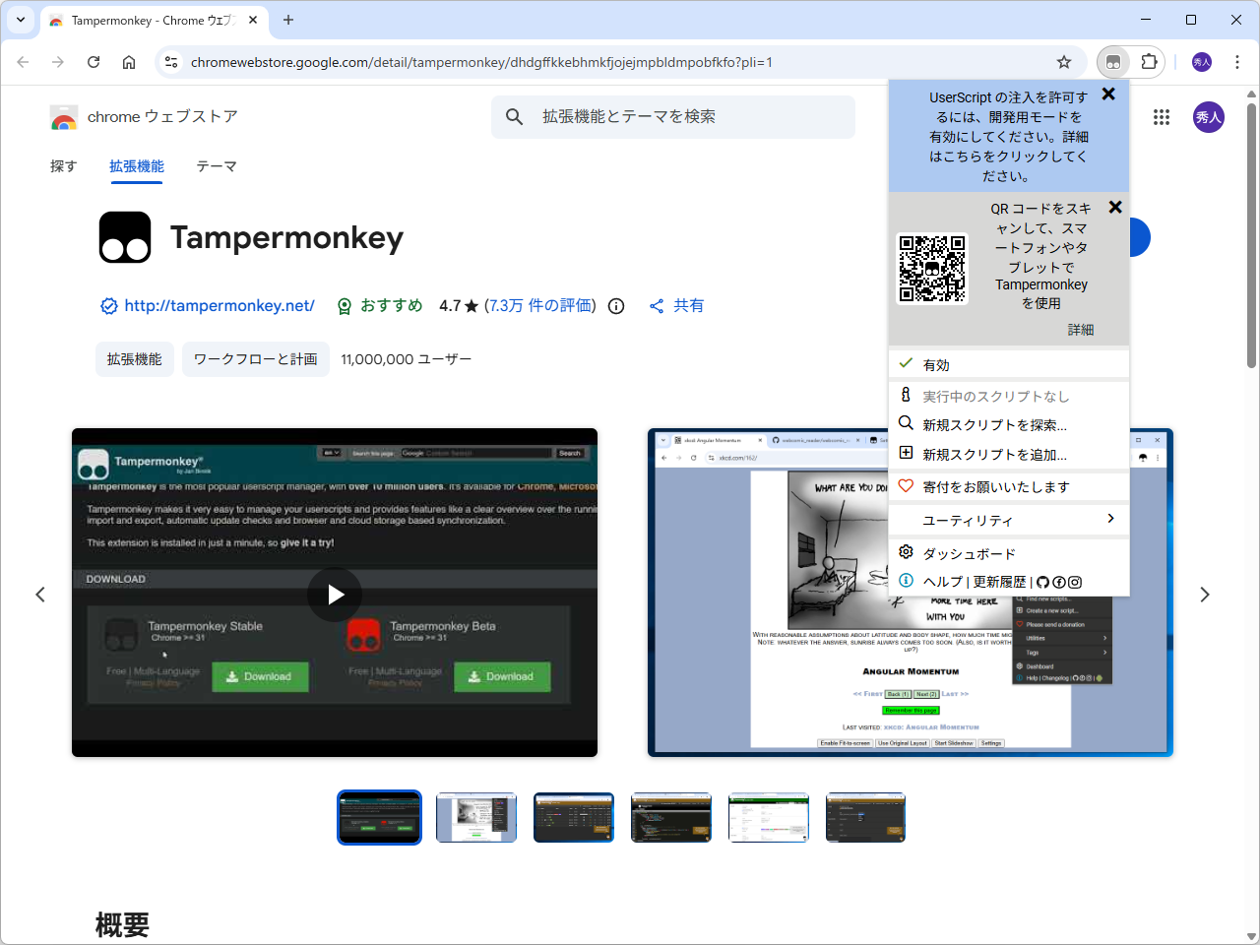Open the Google apps grid icon
The height and width of the screenshot is (945, 1260).
(x=1162, y=117)
